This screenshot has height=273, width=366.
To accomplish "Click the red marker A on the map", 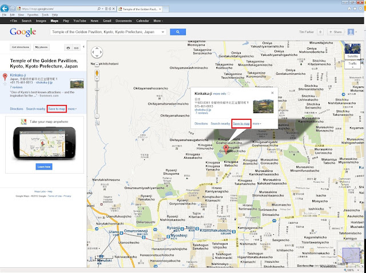I will pos(226,149).
